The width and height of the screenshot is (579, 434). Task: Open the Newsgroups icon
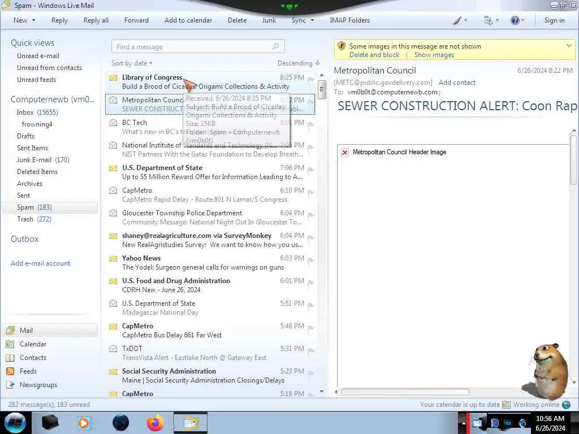[x=10, y=385]
